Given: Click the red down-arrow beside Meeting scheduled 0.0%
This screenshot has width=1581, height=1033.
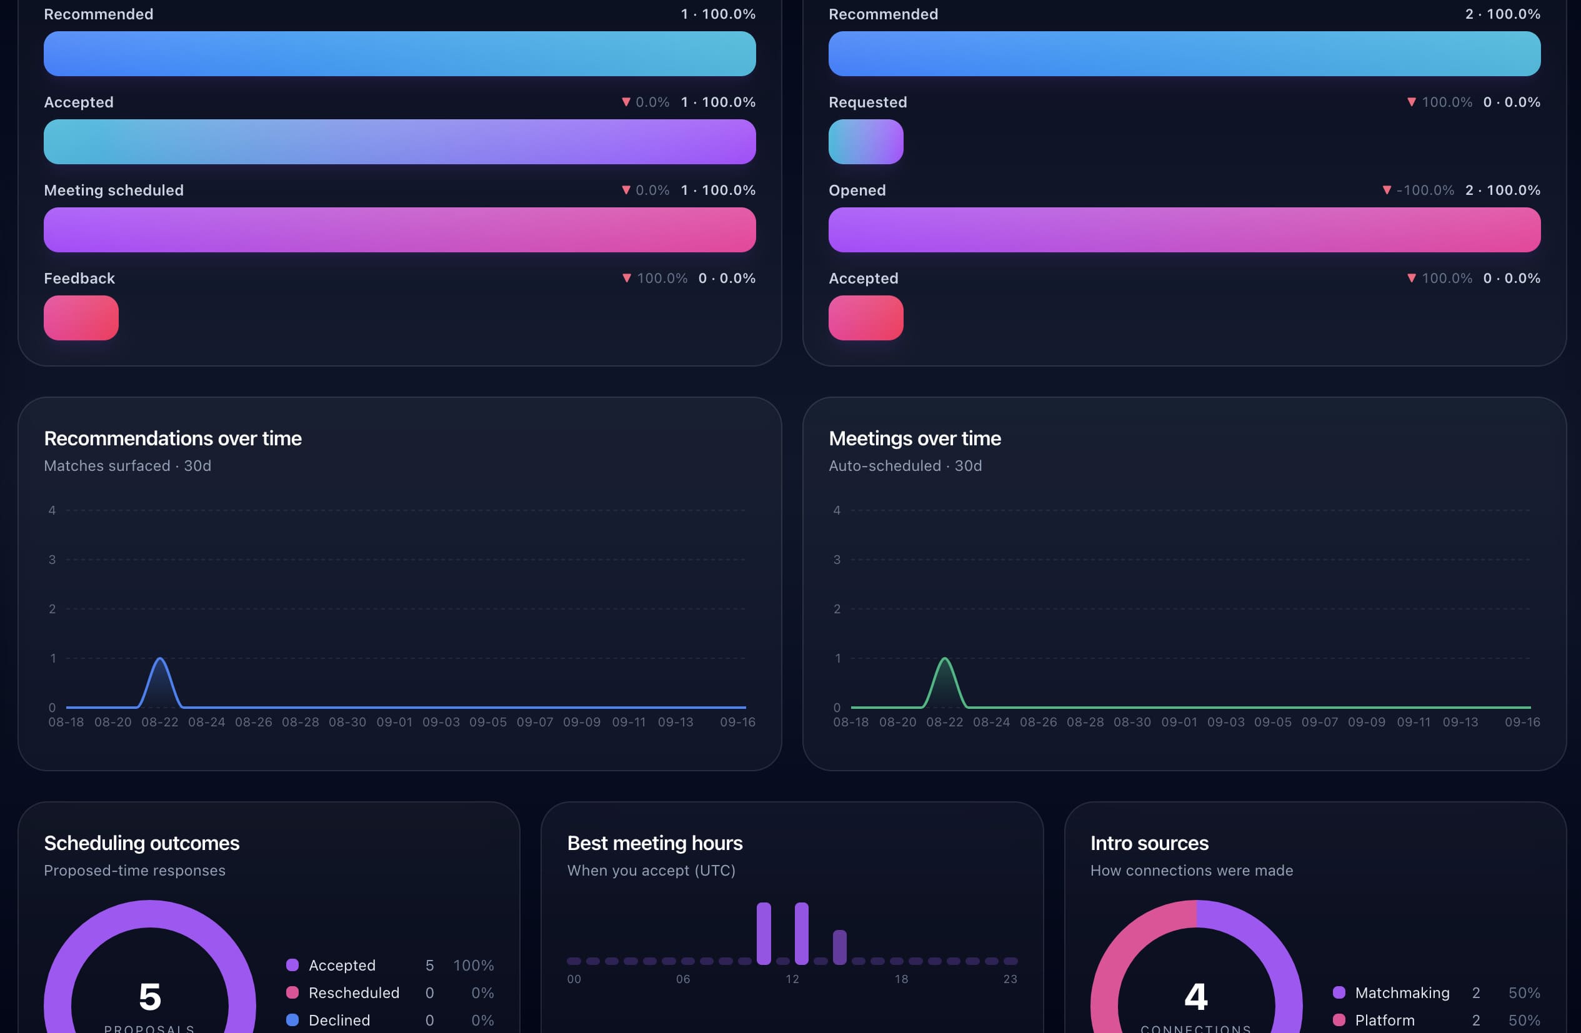Looking at the screenshot, I should 626,190.
